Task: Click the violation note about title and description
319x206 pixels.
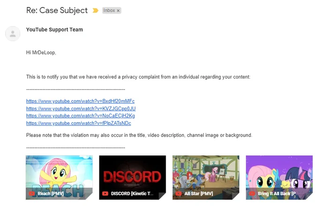Action: point(139,135)
